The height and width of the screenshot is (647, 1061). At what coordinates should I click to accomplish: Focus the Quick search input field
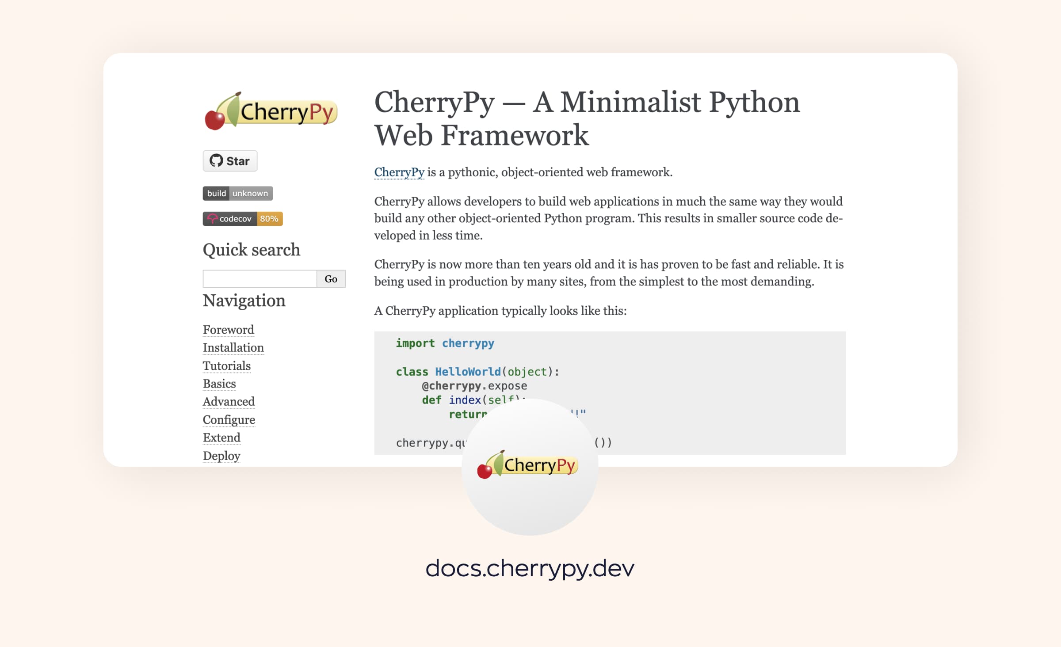tap(260, 279)
